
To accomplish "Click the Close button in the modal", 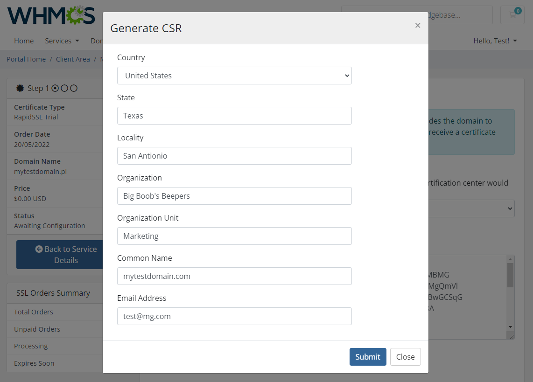I will click(x=405, y=356).
